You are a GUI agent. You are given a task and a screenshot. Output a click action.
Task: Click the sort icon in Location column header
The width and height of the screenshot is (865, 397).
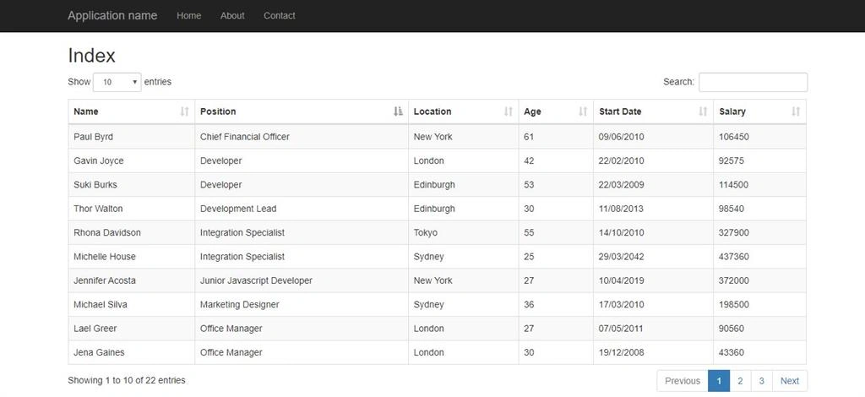pos(509,111)
